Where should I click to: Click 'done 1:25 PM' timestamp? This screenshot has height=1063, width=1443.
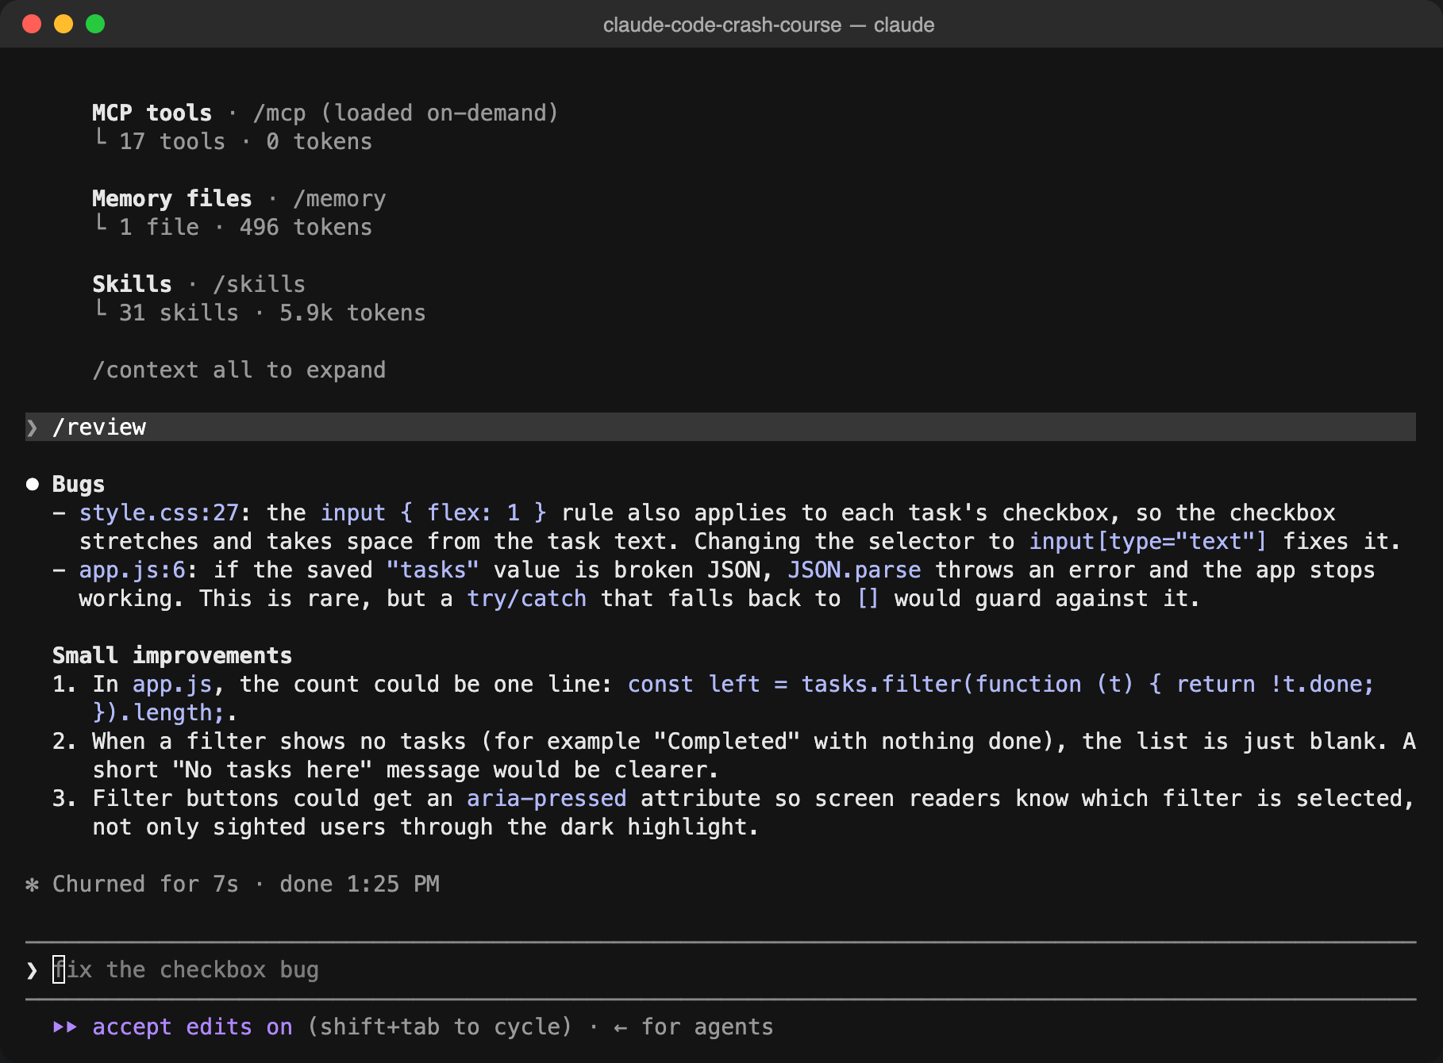pyautogui.click(x=360, y=884)
